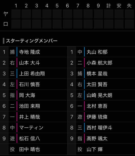Select 井上 晴哉 first baseman entry
The width and height of the screenshot is (135, 156).
click(34, 117)
